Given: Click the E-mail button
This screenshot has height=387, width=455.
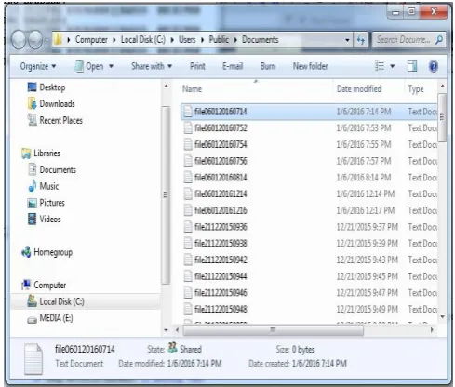Looking at the screenshot, I should 233,66.
